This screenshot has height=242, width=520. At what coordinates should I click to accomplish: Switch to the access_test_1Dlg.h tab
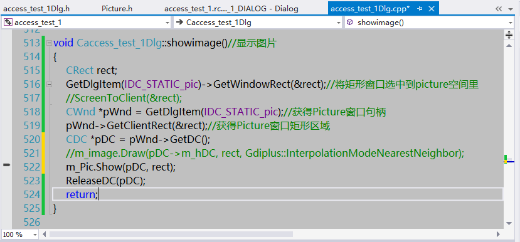[x=36, y=9]
